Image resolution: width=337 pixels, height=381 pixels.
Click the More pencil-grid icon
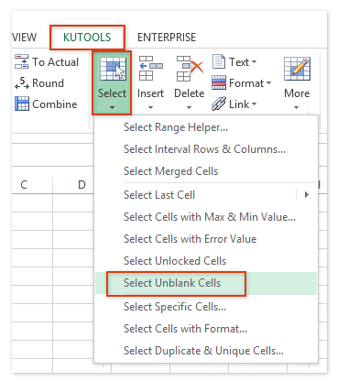297,69
